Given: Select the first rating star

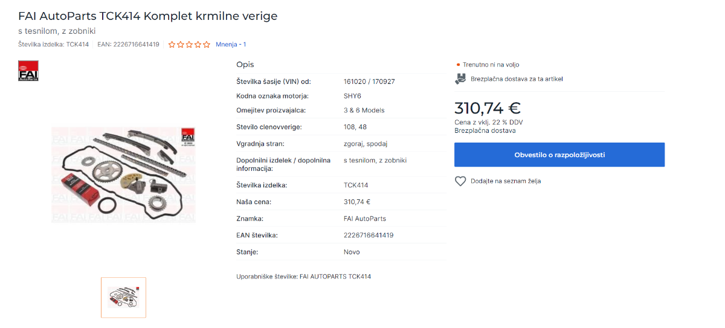Looking at the screenshot, I should (172, 44).
